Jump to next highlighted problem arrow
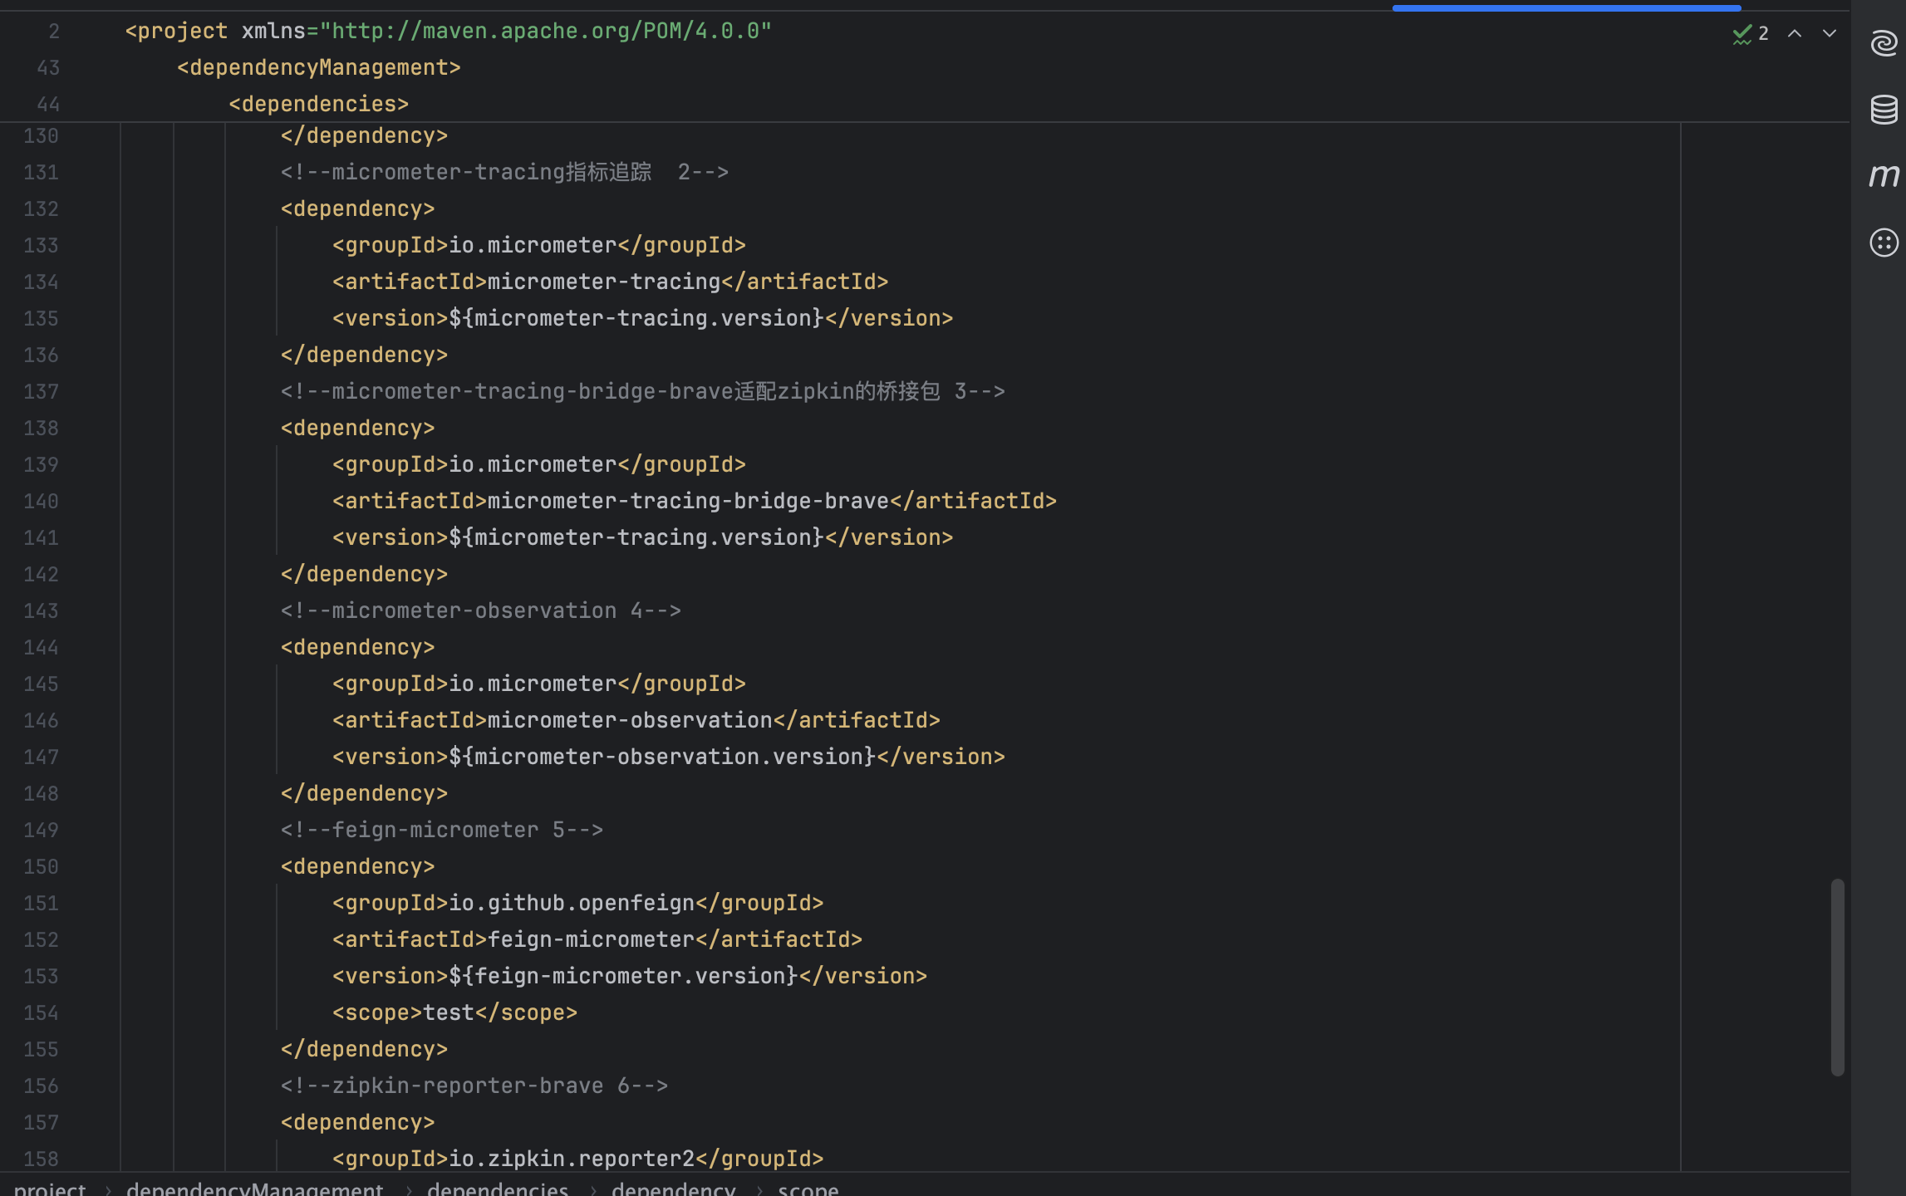1906x1196 pixels. point(1830,34)
